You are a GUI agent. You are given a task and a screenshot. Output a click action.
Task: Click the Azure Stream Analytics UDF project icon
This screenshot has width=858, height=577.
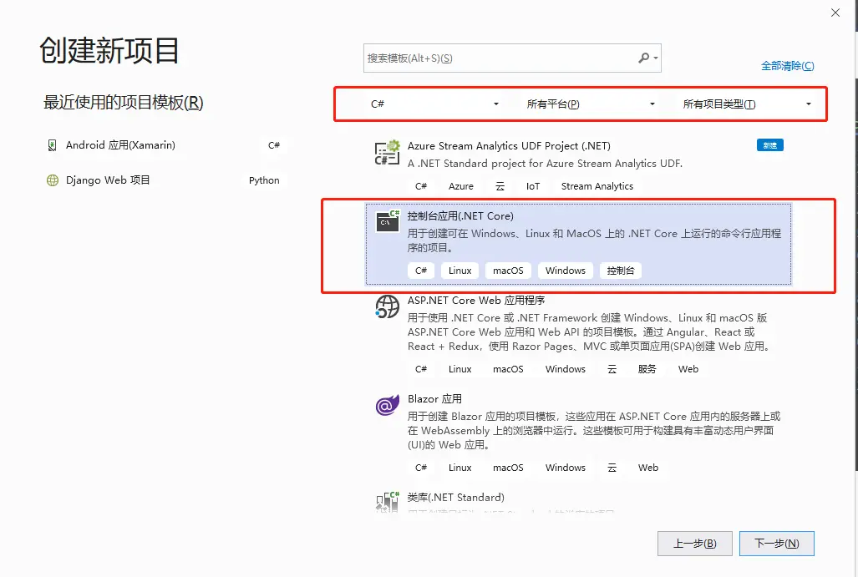tap(387, 153)
